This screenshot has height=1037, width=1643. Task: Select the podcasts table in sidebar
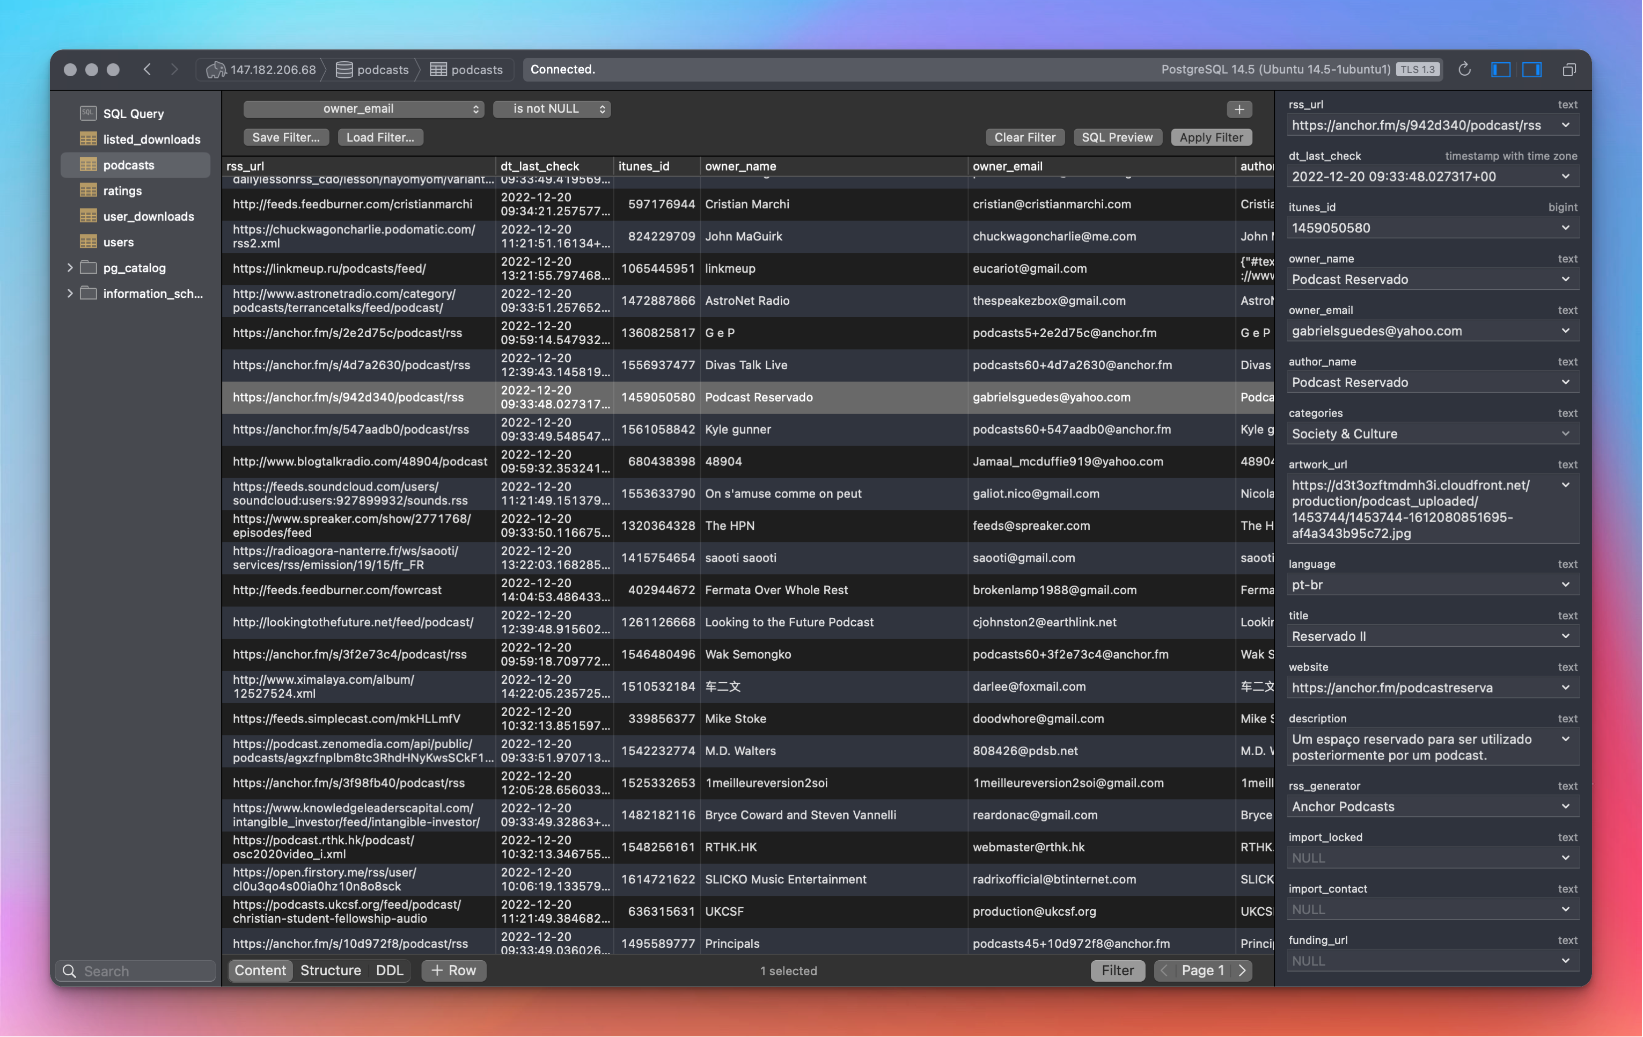pyautogui.click(x=136, y=165)
